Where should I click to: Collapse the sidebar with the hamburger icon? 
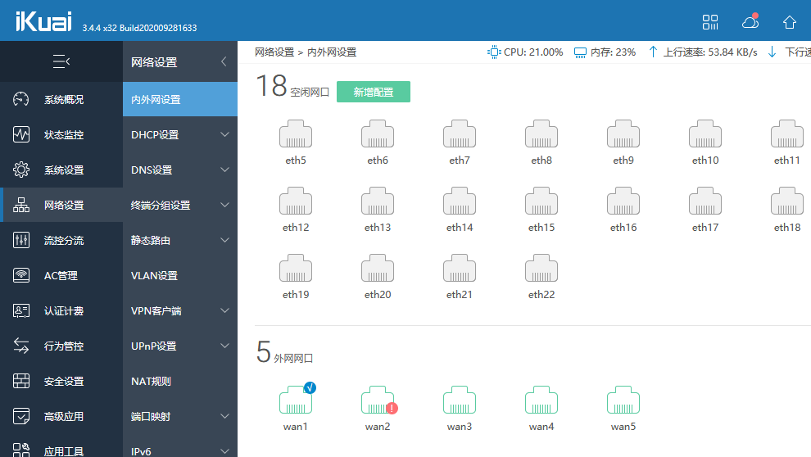[x=61, y=61]
